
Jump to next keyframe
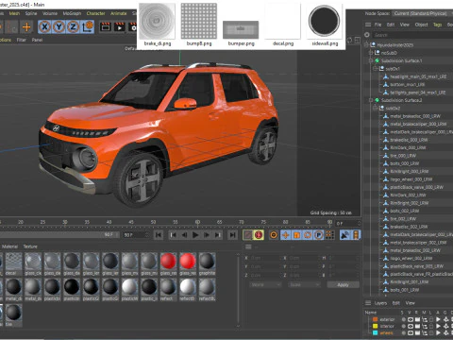click(x=217, y=235)
